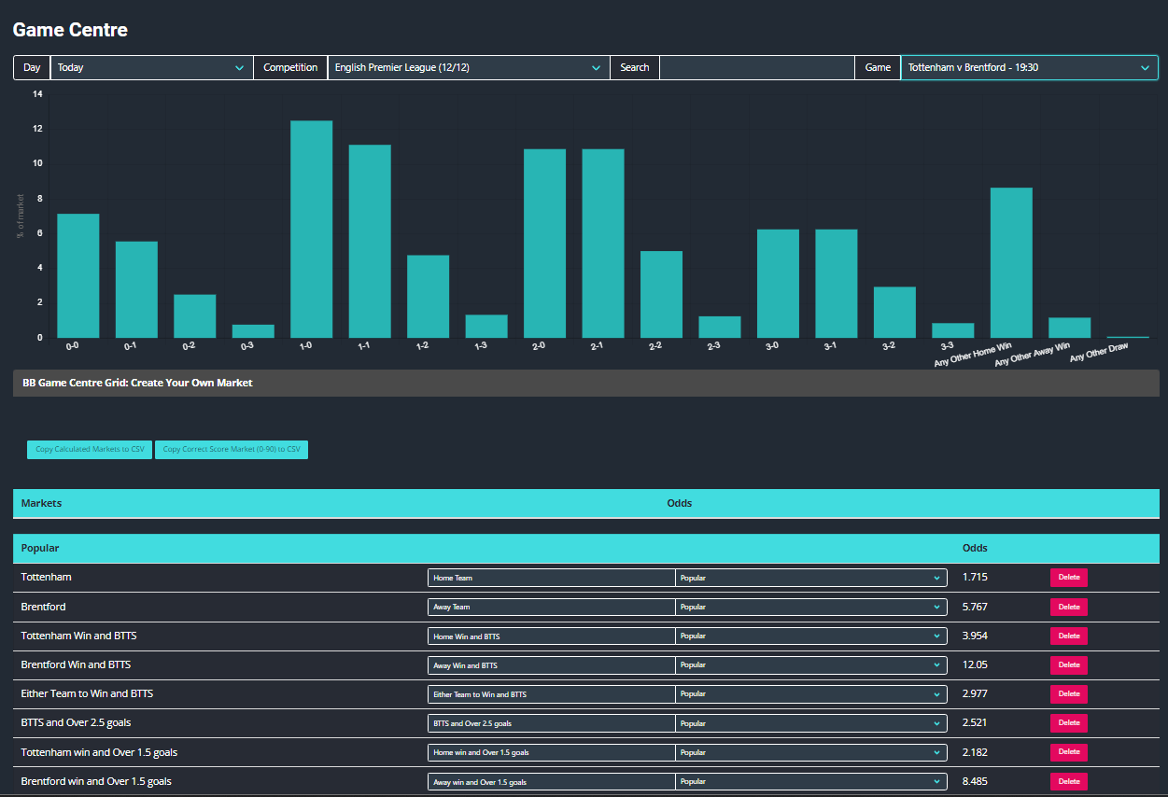Delete the BTTS and Over 2.5 goals market

point(1068,722)
